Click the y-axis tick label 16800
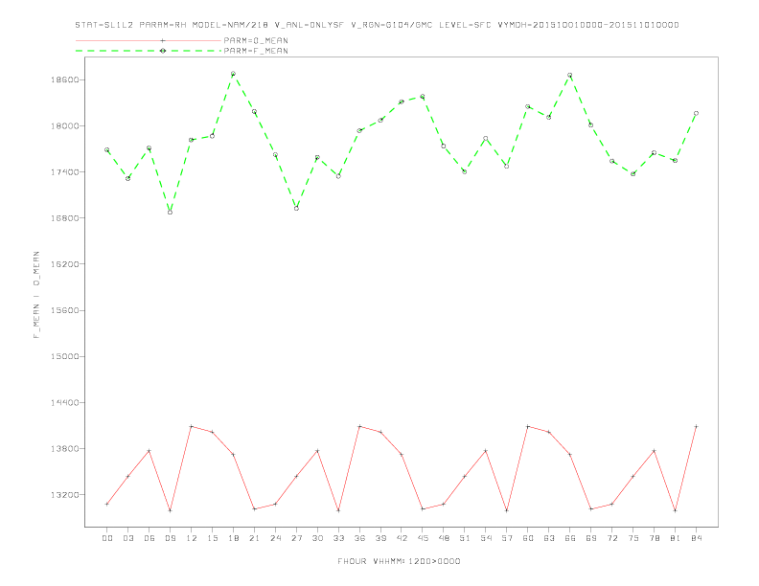This screenshot has width=759, height=586. pyautogui.click(x=65, y=218)
